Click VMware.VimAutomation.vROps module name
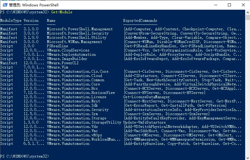This screenshot has height=160, width=250. 75,135
